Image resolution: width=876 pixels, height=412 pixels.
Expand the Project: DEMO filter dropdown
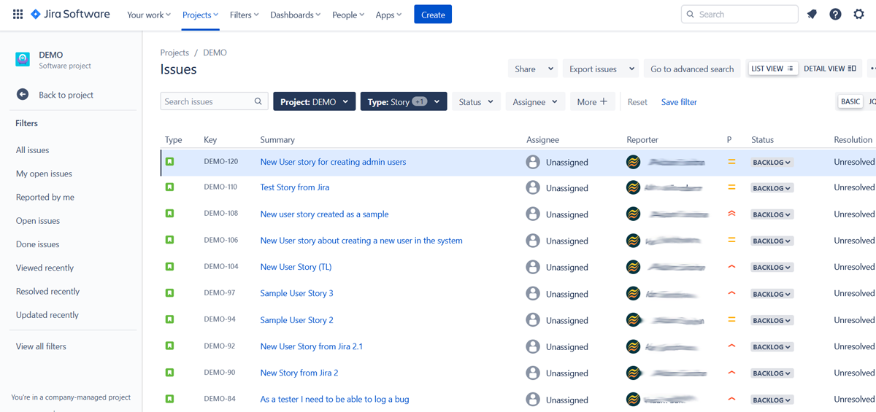click(315, 102)
